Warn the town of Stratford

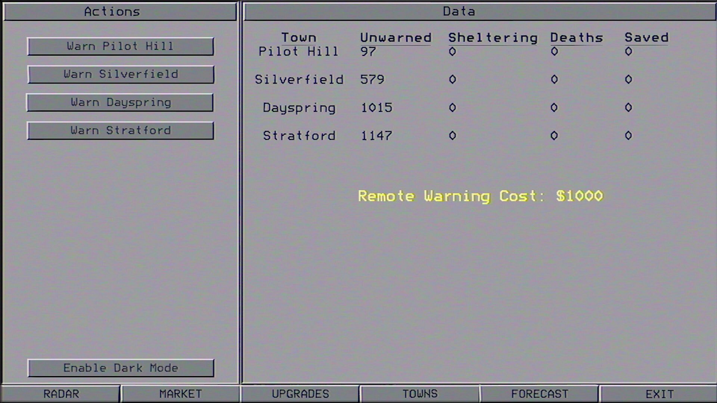click(x=120, y=131)
